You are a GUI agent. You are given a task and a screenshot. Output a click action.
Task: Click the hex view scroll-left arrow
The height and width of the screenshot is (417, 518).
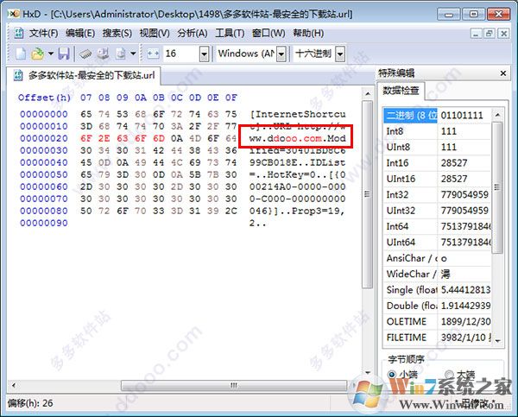pyautogui.click(x=14, y=385)
